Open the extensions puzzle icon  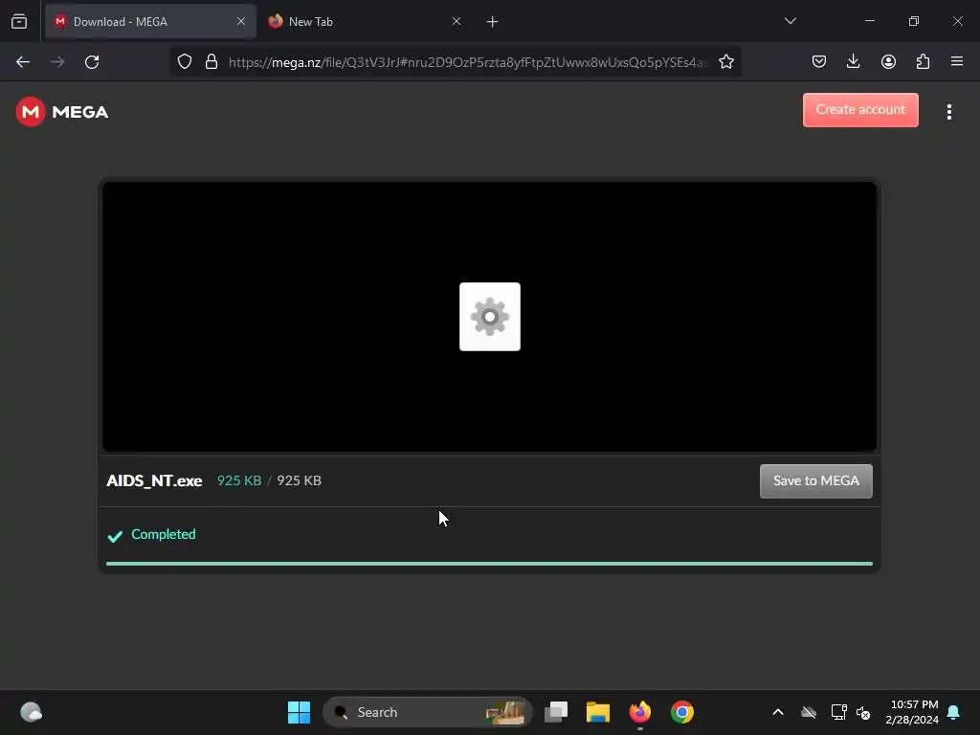coord(923,61)
